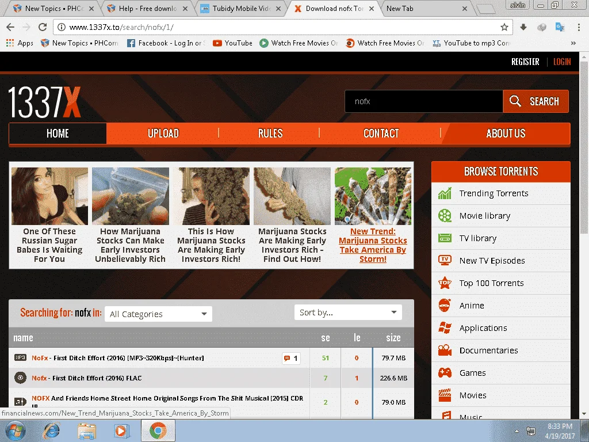Sort results by the se column header
Viewport: 589px width, 442px height.
tap(326, 337)
